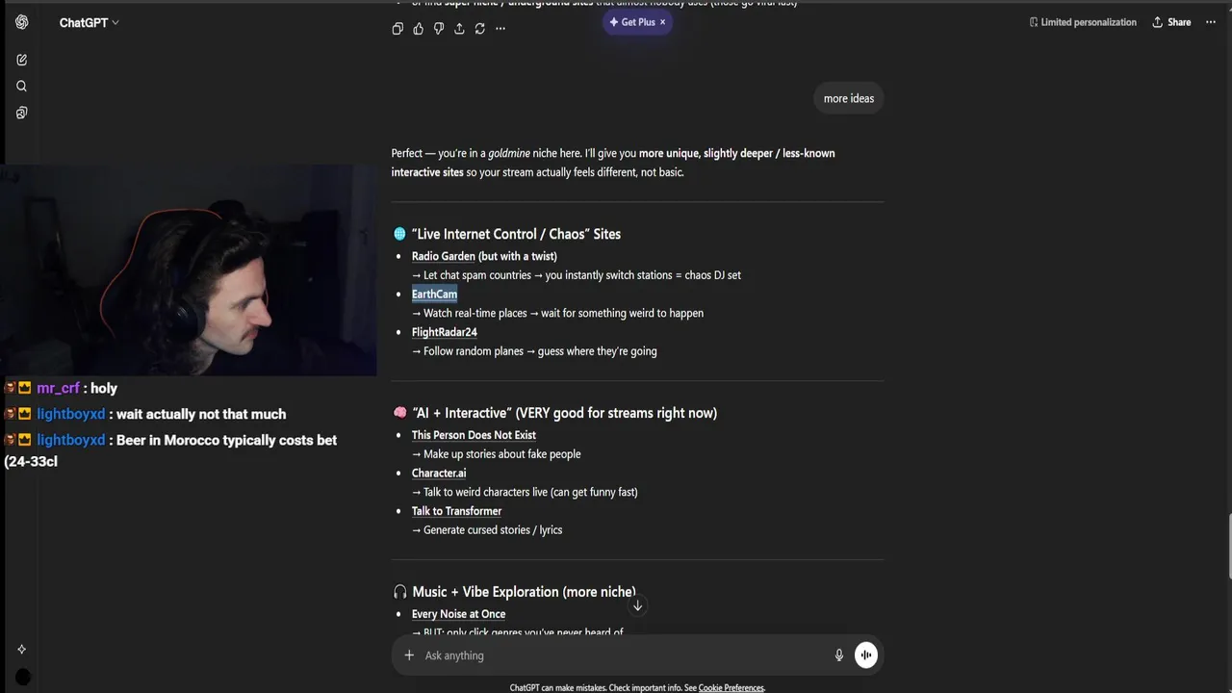The image size is (1232, 693).
Task: Click 'Make up stories about fake people' line
Action: (x=497, y=454)
